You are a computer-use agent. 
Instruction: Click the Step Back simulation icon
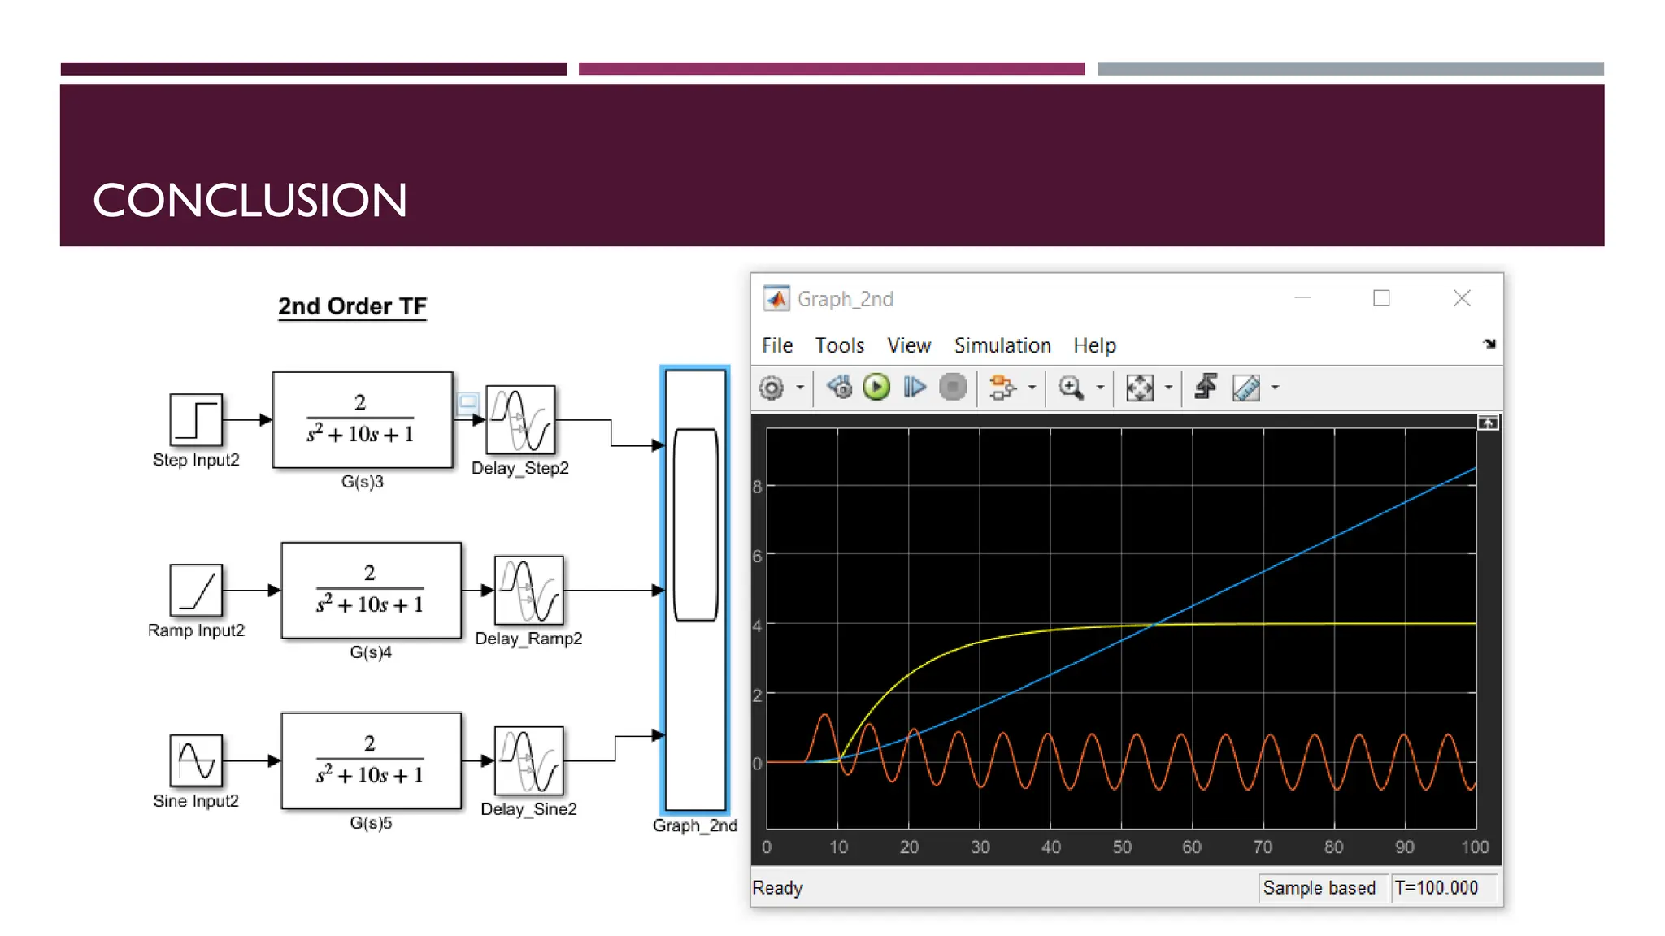coord(839,388)
